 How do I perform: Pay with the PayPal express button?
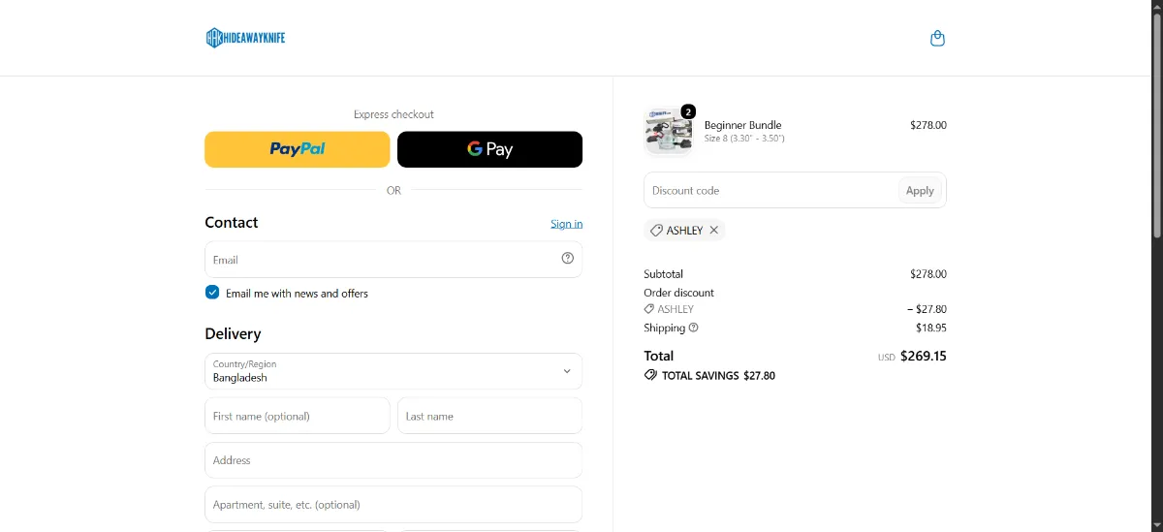pos(298,149)
